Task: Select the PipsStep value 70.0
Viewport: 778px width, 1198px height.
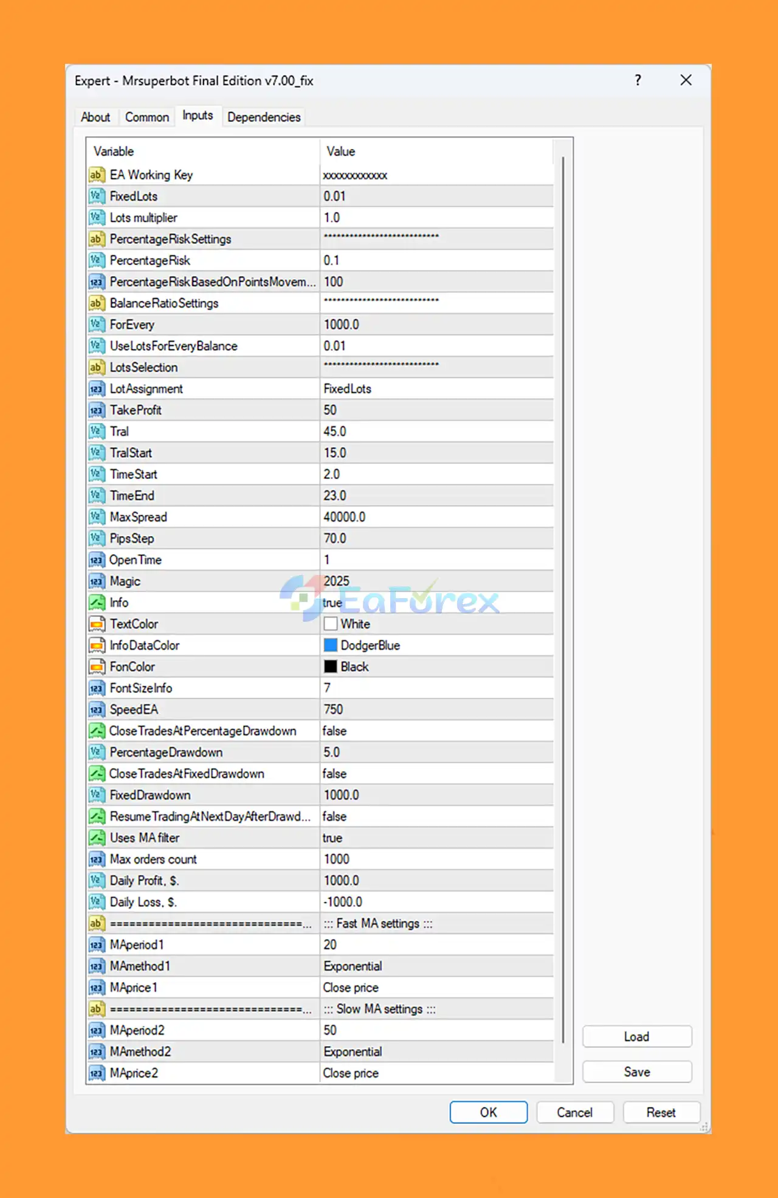Action: [x=436, y=539]
